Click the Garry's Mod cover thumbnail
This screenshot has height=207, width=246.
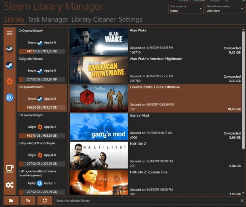tap(99, 127)
